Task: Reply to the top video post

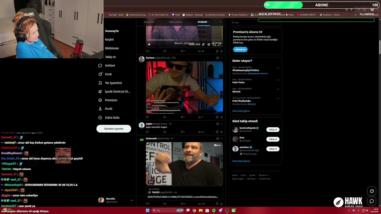Action: pos(147,51)
